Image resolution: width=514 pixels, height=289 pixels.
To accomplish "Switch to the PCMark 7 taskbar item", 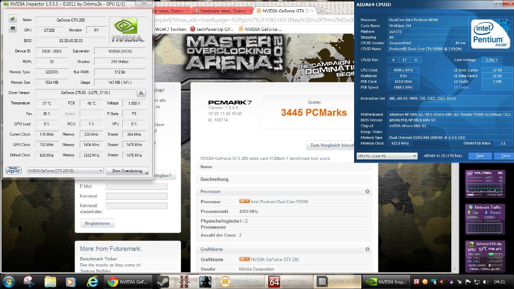I will (241, 282).
